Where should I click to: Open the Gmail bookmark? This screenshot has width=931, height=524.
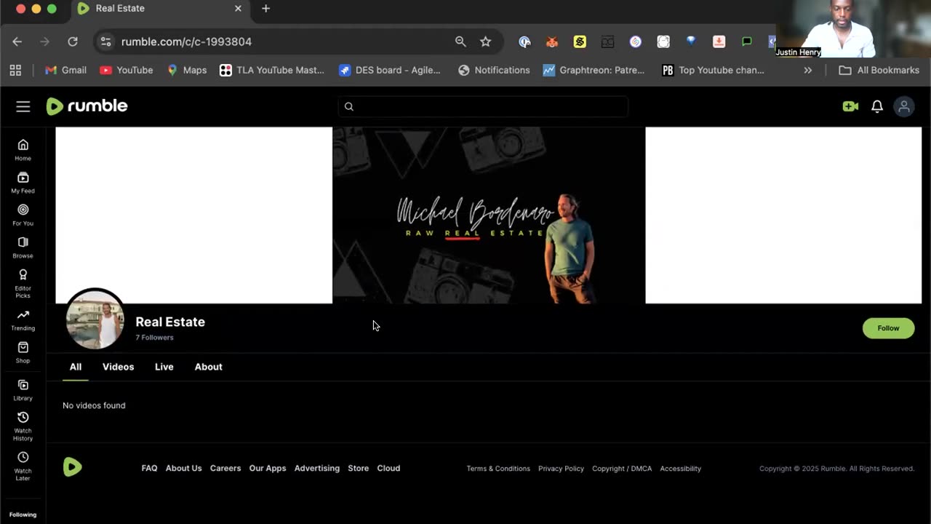pyautogui.click(x=65, y=70)
